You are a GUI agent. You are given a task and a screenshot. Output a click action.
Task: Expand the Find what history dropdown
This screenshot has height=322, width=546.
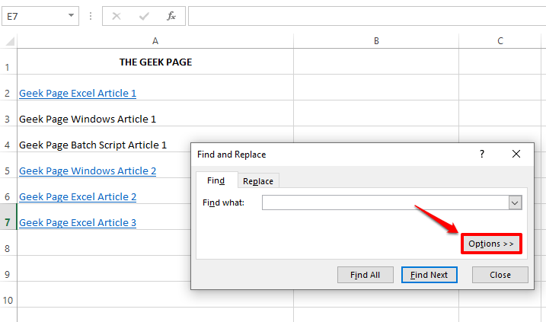pyautogui.click(x=515, y=202)
